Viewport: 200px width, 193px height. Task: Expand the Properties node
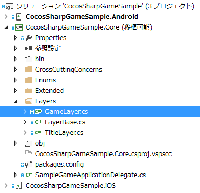click(x=15, y=38)
